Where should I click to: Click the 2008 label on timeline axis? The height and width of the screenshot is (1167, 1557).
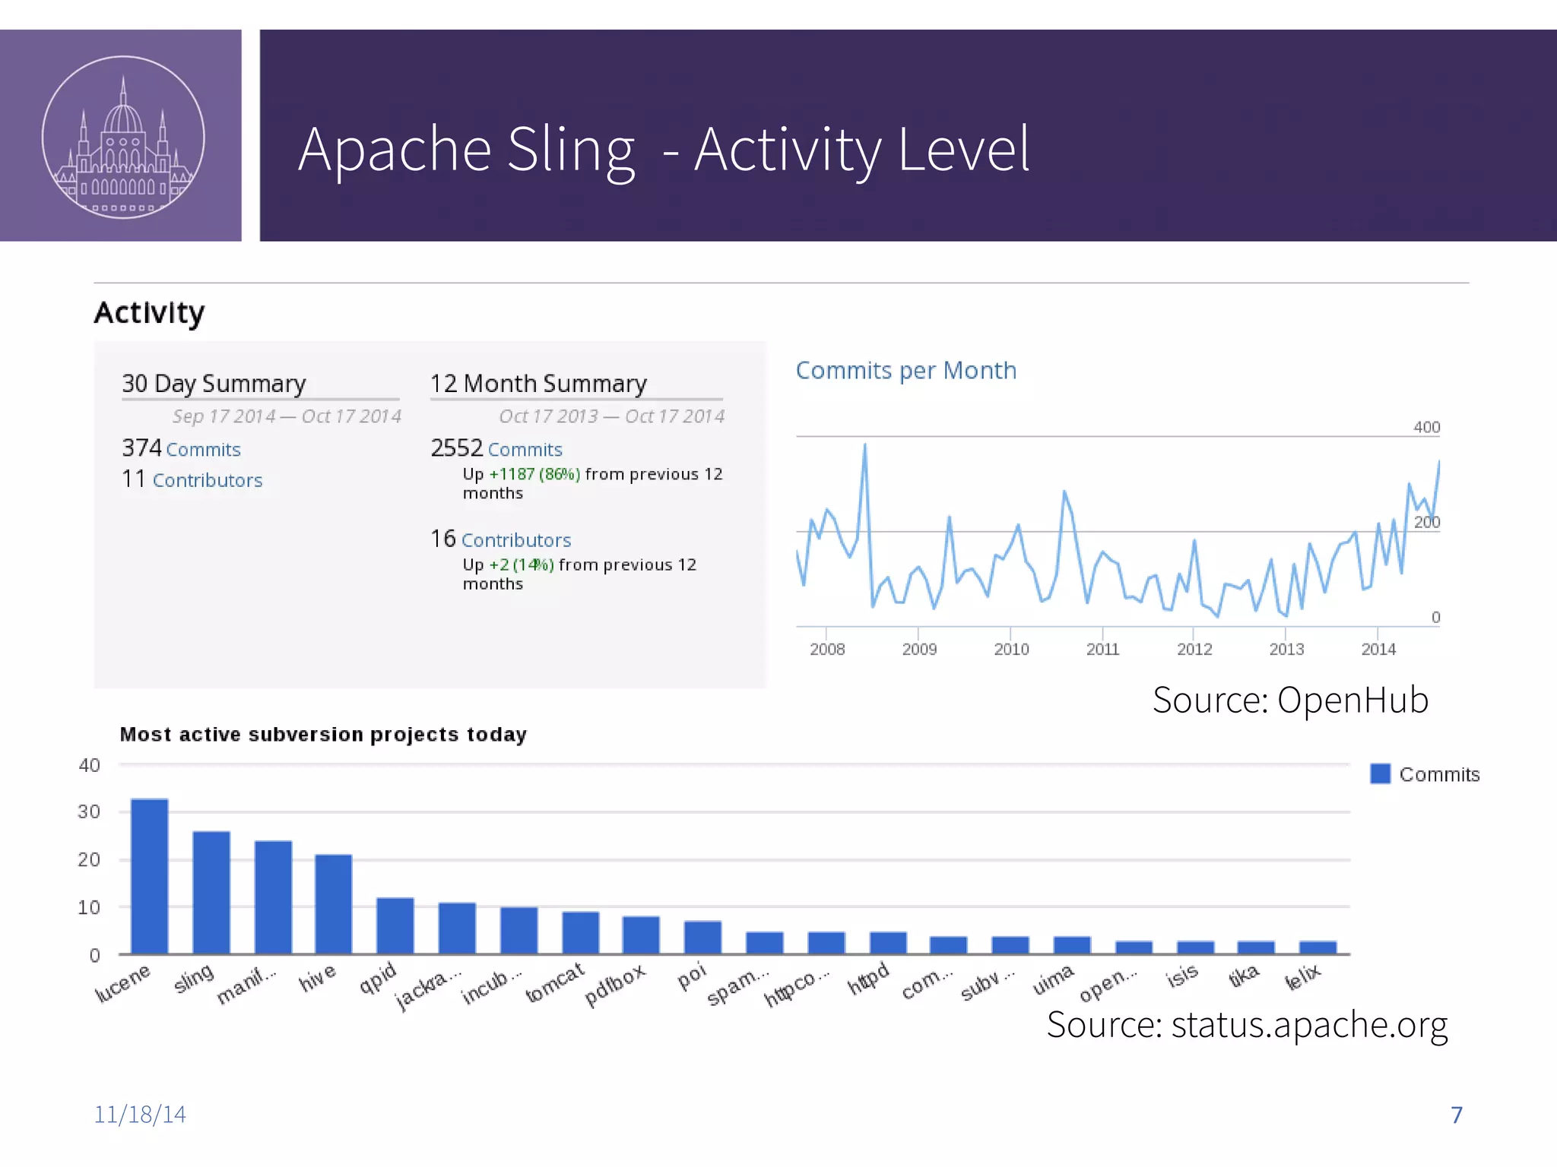pos(827,649)
